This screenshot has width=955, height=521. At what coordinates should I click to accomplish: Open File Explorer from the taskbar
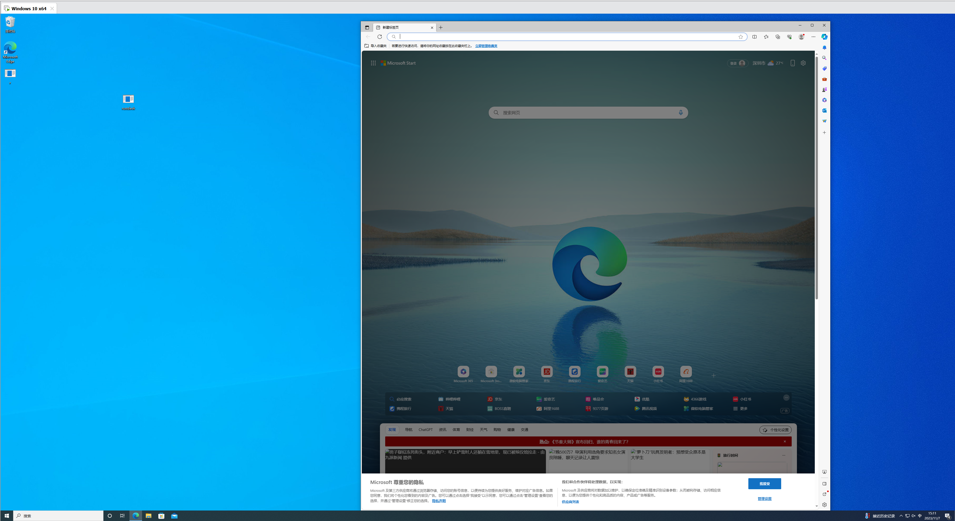[x=148, y=516]
